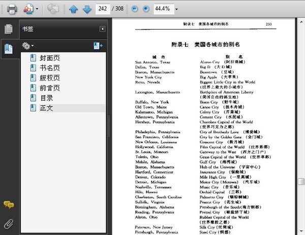
Task: Click the bookmark icon beside 封面页
Action: pos(33,58)
